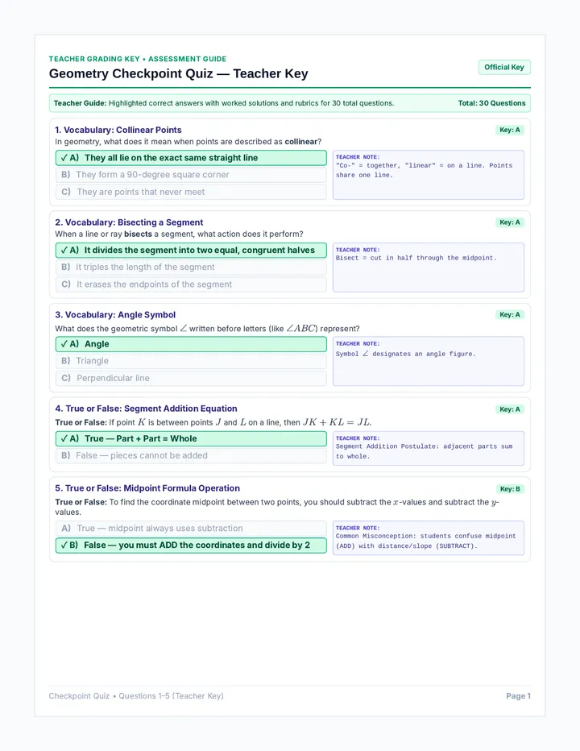Select the 'Angle' answer option

(x=191, y=344)
